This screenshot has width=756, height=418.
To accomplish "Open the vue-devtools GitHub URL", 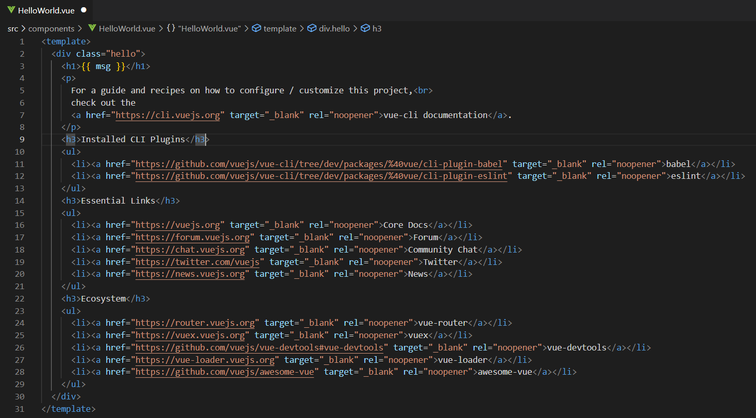I will pyautogui.click(x=260, y=348).
